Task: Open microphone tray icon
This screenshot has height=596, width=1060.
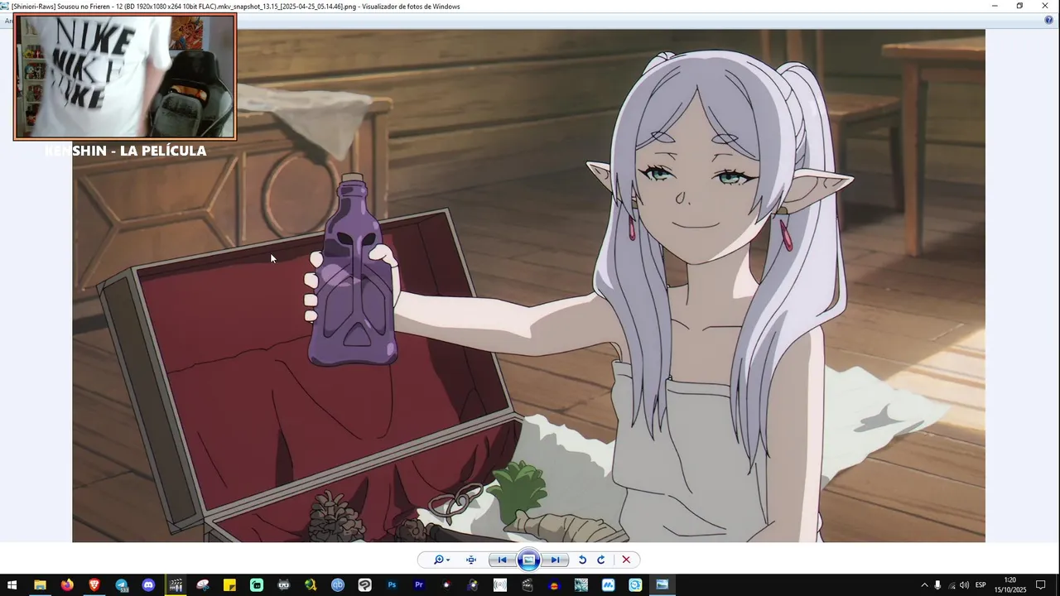Action: coord(937,585)
